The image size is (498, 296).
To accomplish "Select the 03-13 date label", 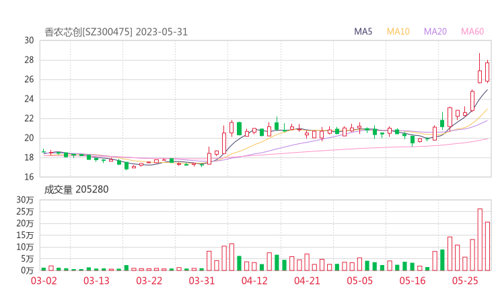I will [96, 281].
